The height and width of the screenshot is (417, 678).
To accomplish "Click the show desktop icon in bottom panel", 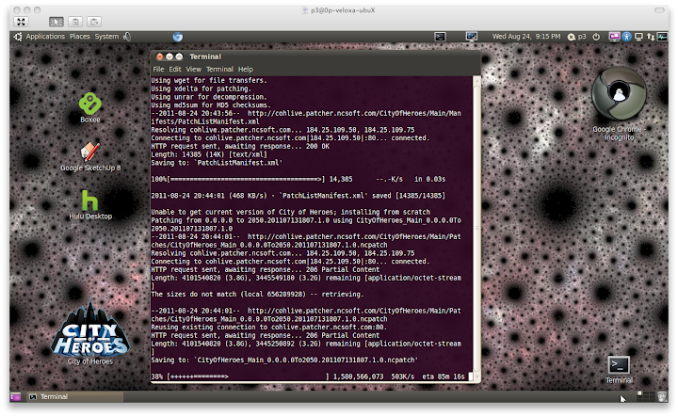I will pos(16,396).
